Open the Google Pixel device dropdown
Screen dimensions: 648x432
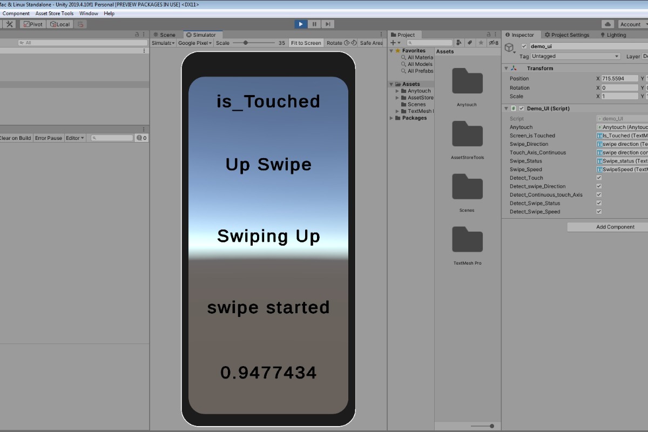[x=195, y=43]
